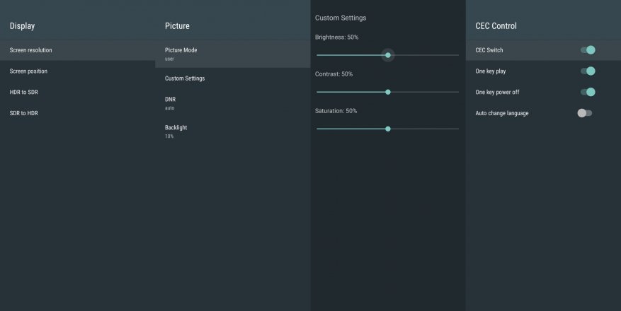621x311 pixels.
Task: Enable Auto change language switch
Action: point(585,113)
